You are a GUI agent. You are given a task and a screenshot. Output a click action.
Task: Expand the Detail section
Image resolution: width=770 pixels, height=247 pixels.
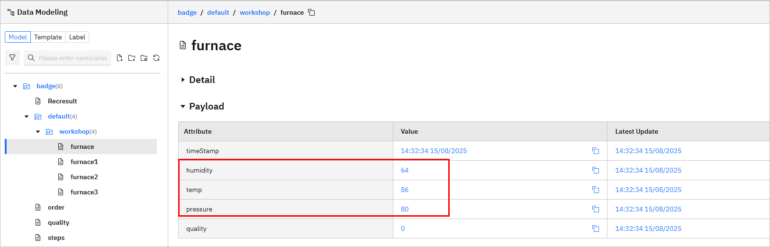183,80
